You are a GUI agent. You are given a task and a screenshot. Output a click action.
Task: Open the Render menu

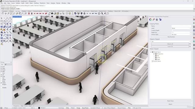point(58,3)
